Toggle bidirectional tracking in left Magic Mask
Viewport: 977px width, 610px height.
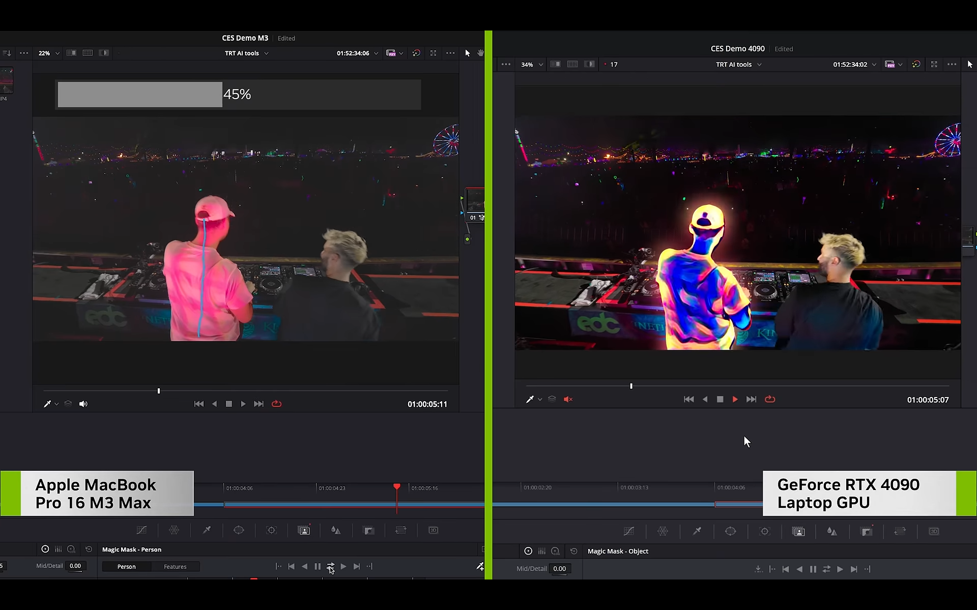coord(330,566)
